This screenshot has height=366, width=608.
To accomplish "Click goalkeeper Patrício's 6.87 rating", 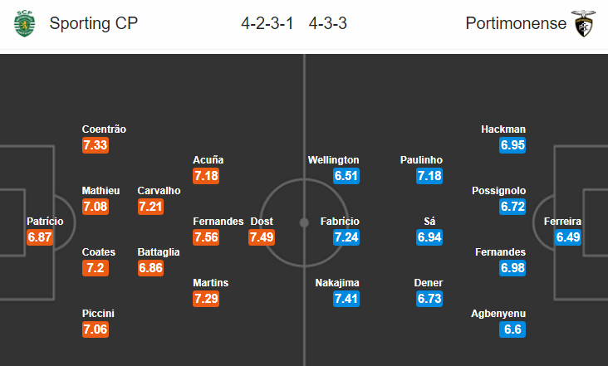I will (40, 237).
